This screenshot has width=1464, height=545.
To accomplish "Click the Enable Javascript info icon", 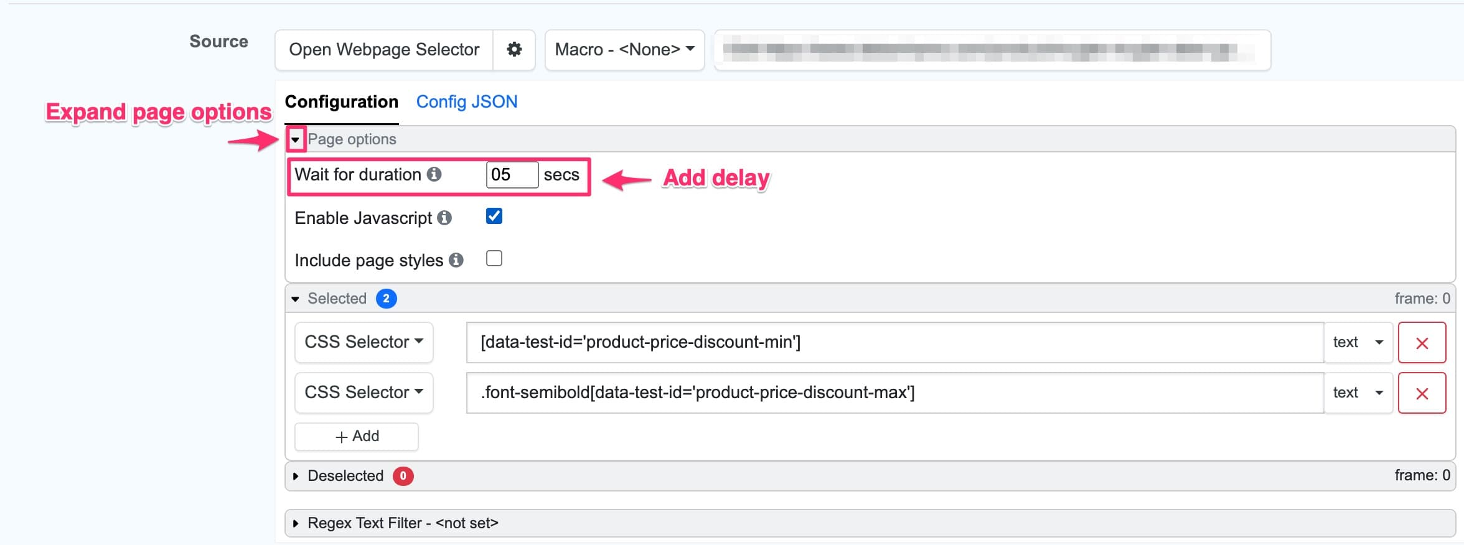I will coord(444,218).
